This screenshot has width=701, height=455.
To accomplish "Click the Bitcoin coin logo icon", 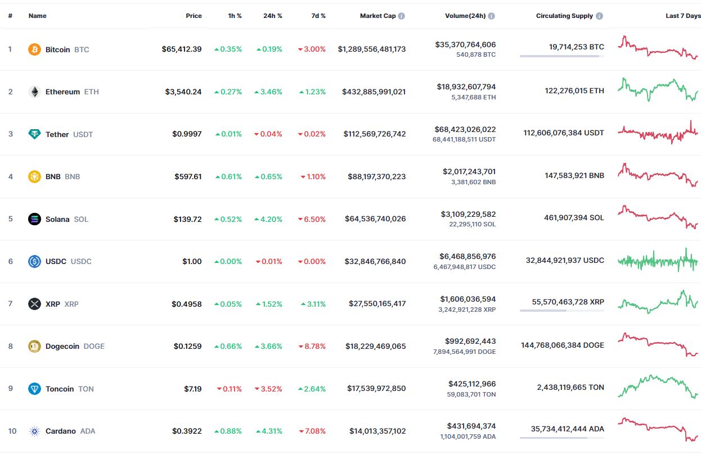I will click(x=34, y=49).
